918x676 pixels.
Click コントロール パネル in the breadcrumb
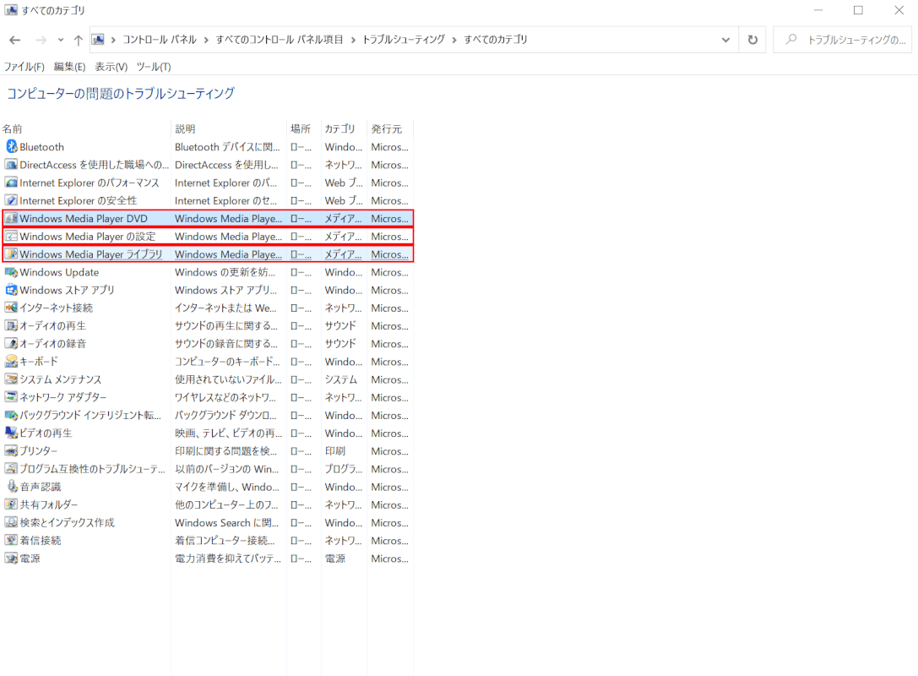pyautogui.click(x=160, y=40)
